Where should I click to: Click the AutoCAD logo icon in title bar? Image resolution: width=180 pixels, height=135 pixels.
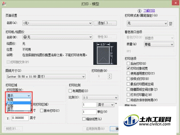(4, 4)
